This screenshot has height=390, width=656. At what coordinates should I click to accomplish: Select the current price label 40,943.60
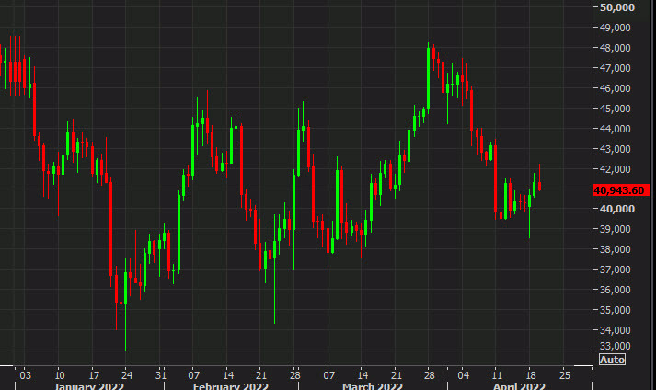(621, 190)
